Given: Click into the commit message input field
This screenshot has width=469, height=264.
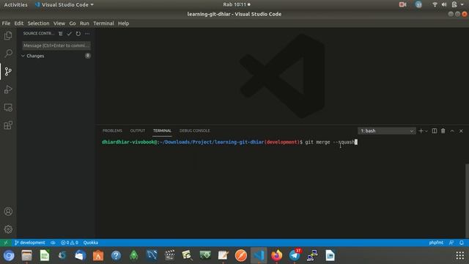Looking at the screenshot, I should coord(56,45).
